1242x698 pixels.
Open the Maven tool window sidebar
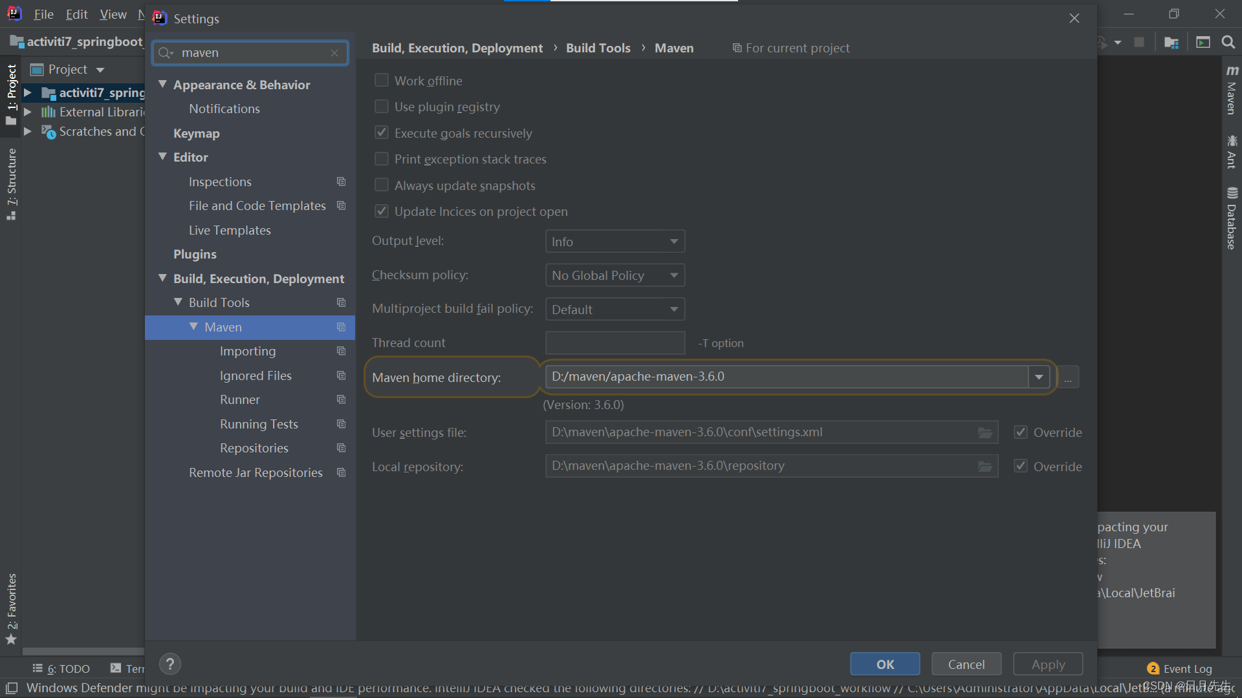pyautogui.click(x=1232, y=90)
